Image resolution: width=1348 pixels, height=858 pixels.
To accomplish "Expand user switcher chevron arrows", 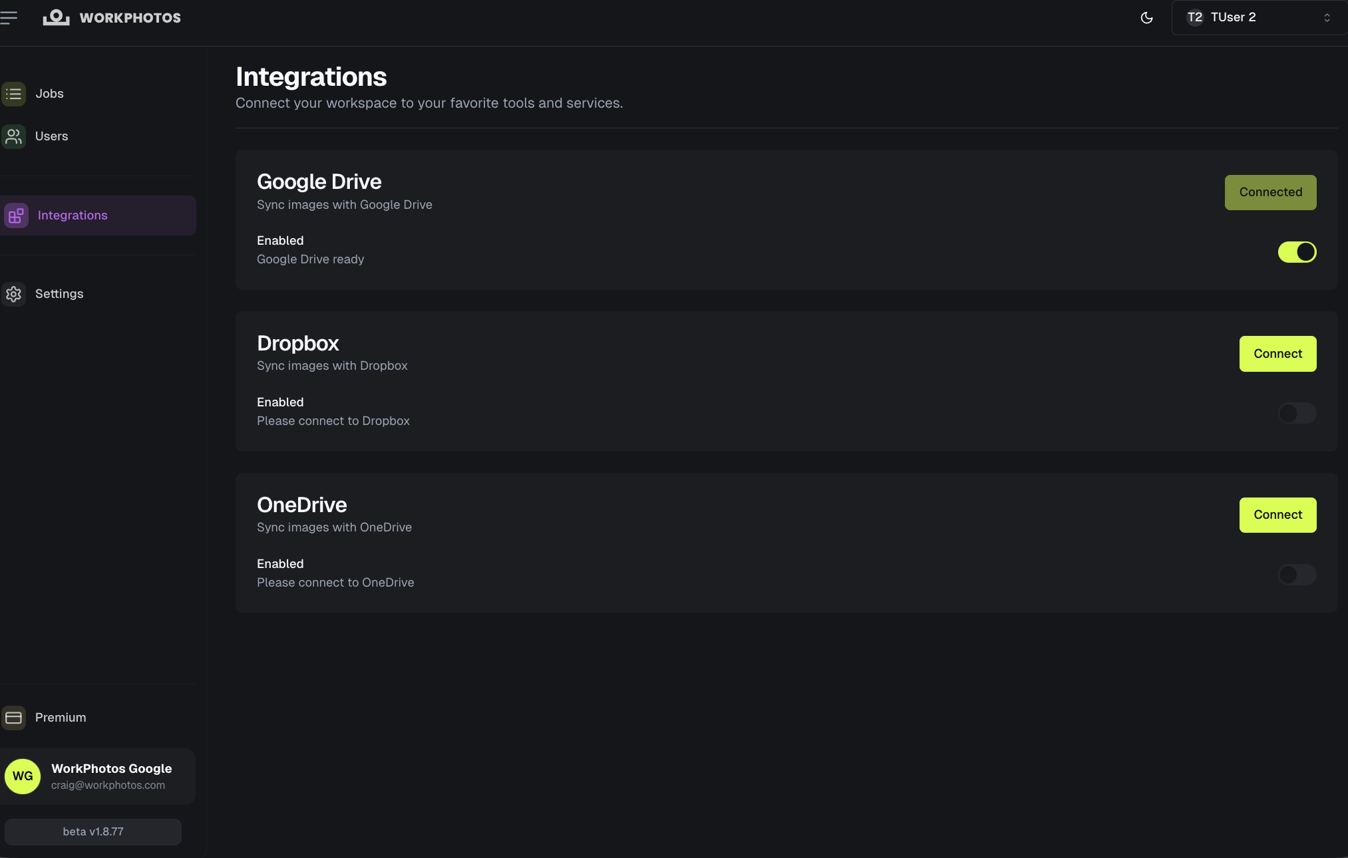I will pos(1327,18).
